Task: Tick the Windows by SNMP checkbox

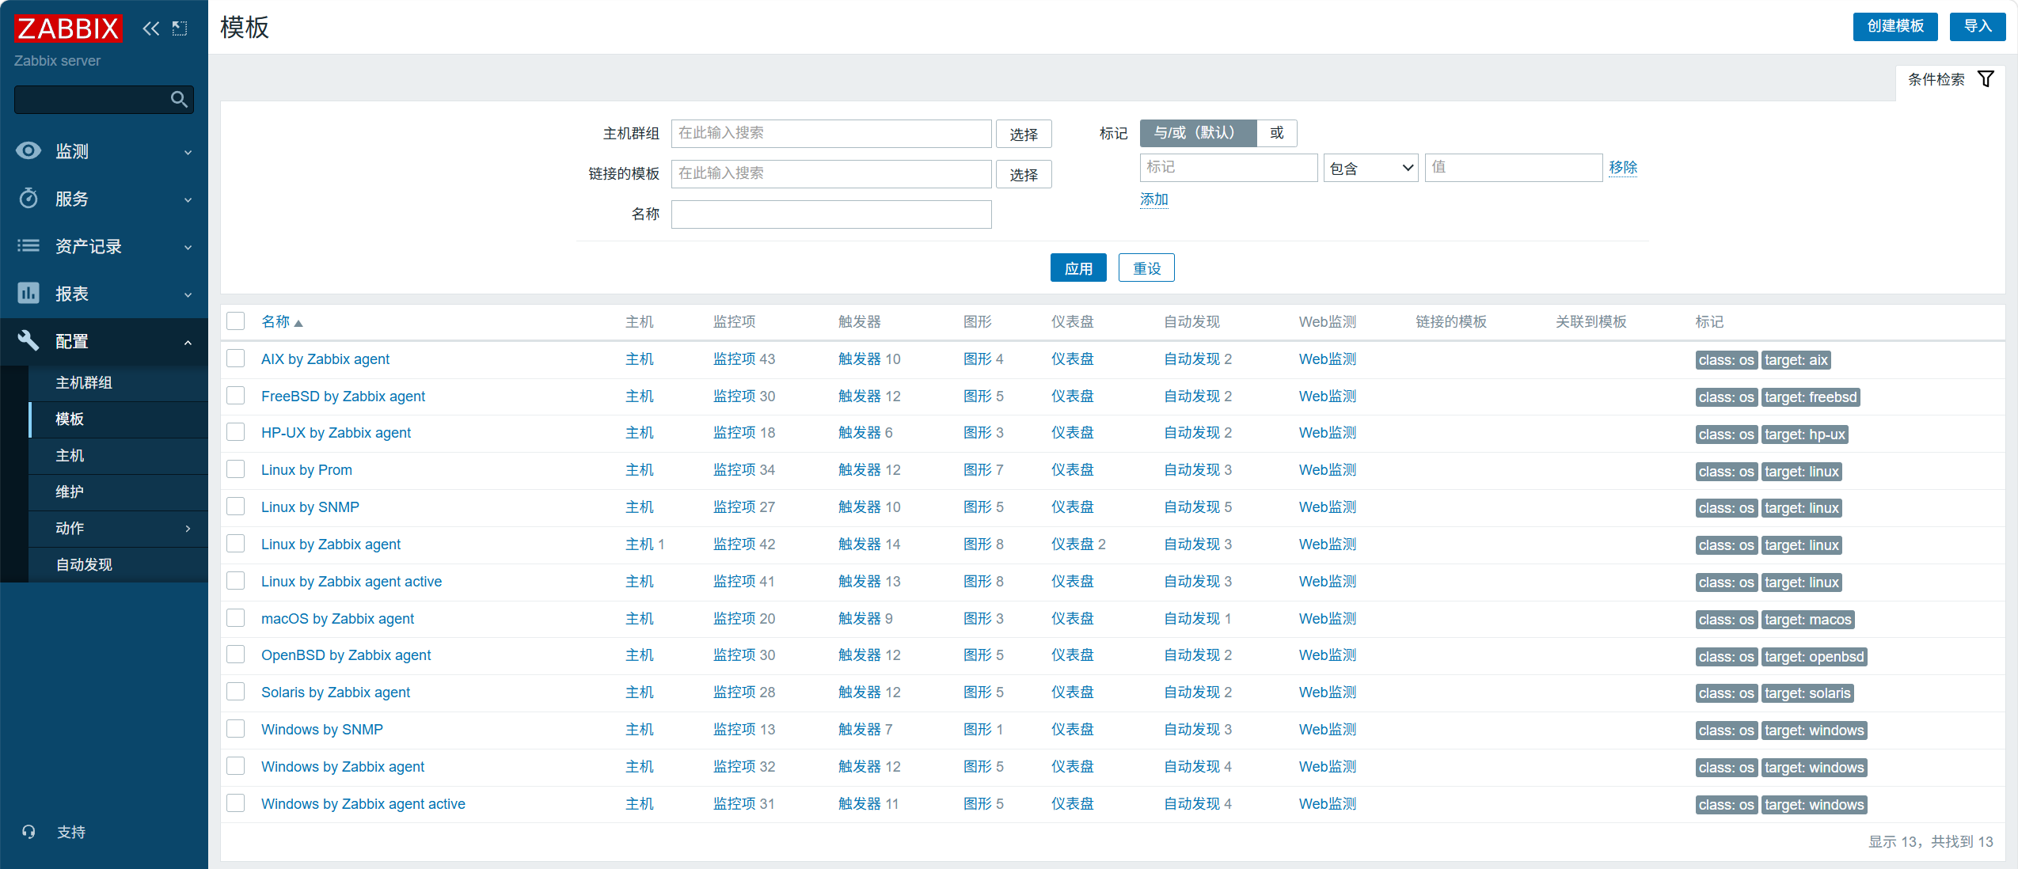Action: pos(236,728)
